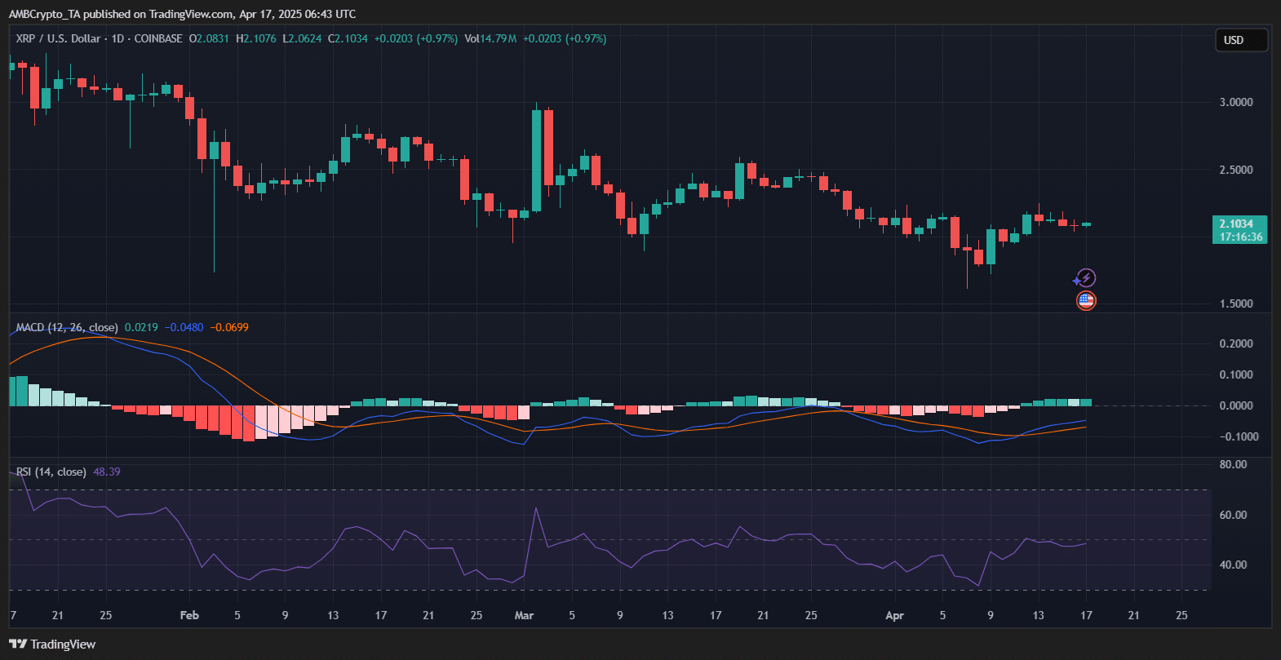Click the TradingView logo icon at bottom left
This screenshot has height=660, width=1281.
point(18,644)
